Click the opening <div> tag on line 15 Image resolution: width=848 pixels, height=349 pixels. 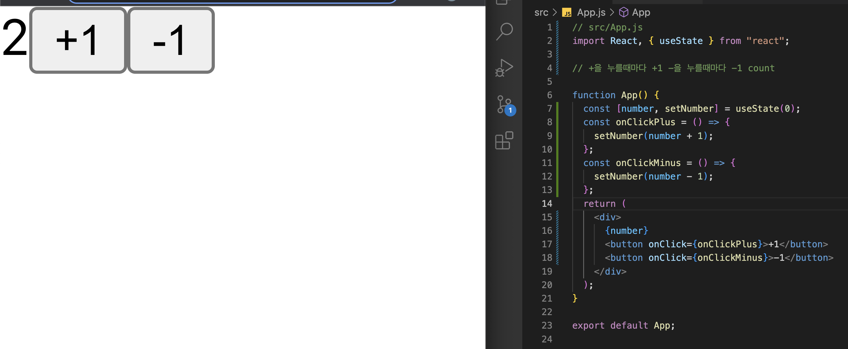(x=607, y=217)
